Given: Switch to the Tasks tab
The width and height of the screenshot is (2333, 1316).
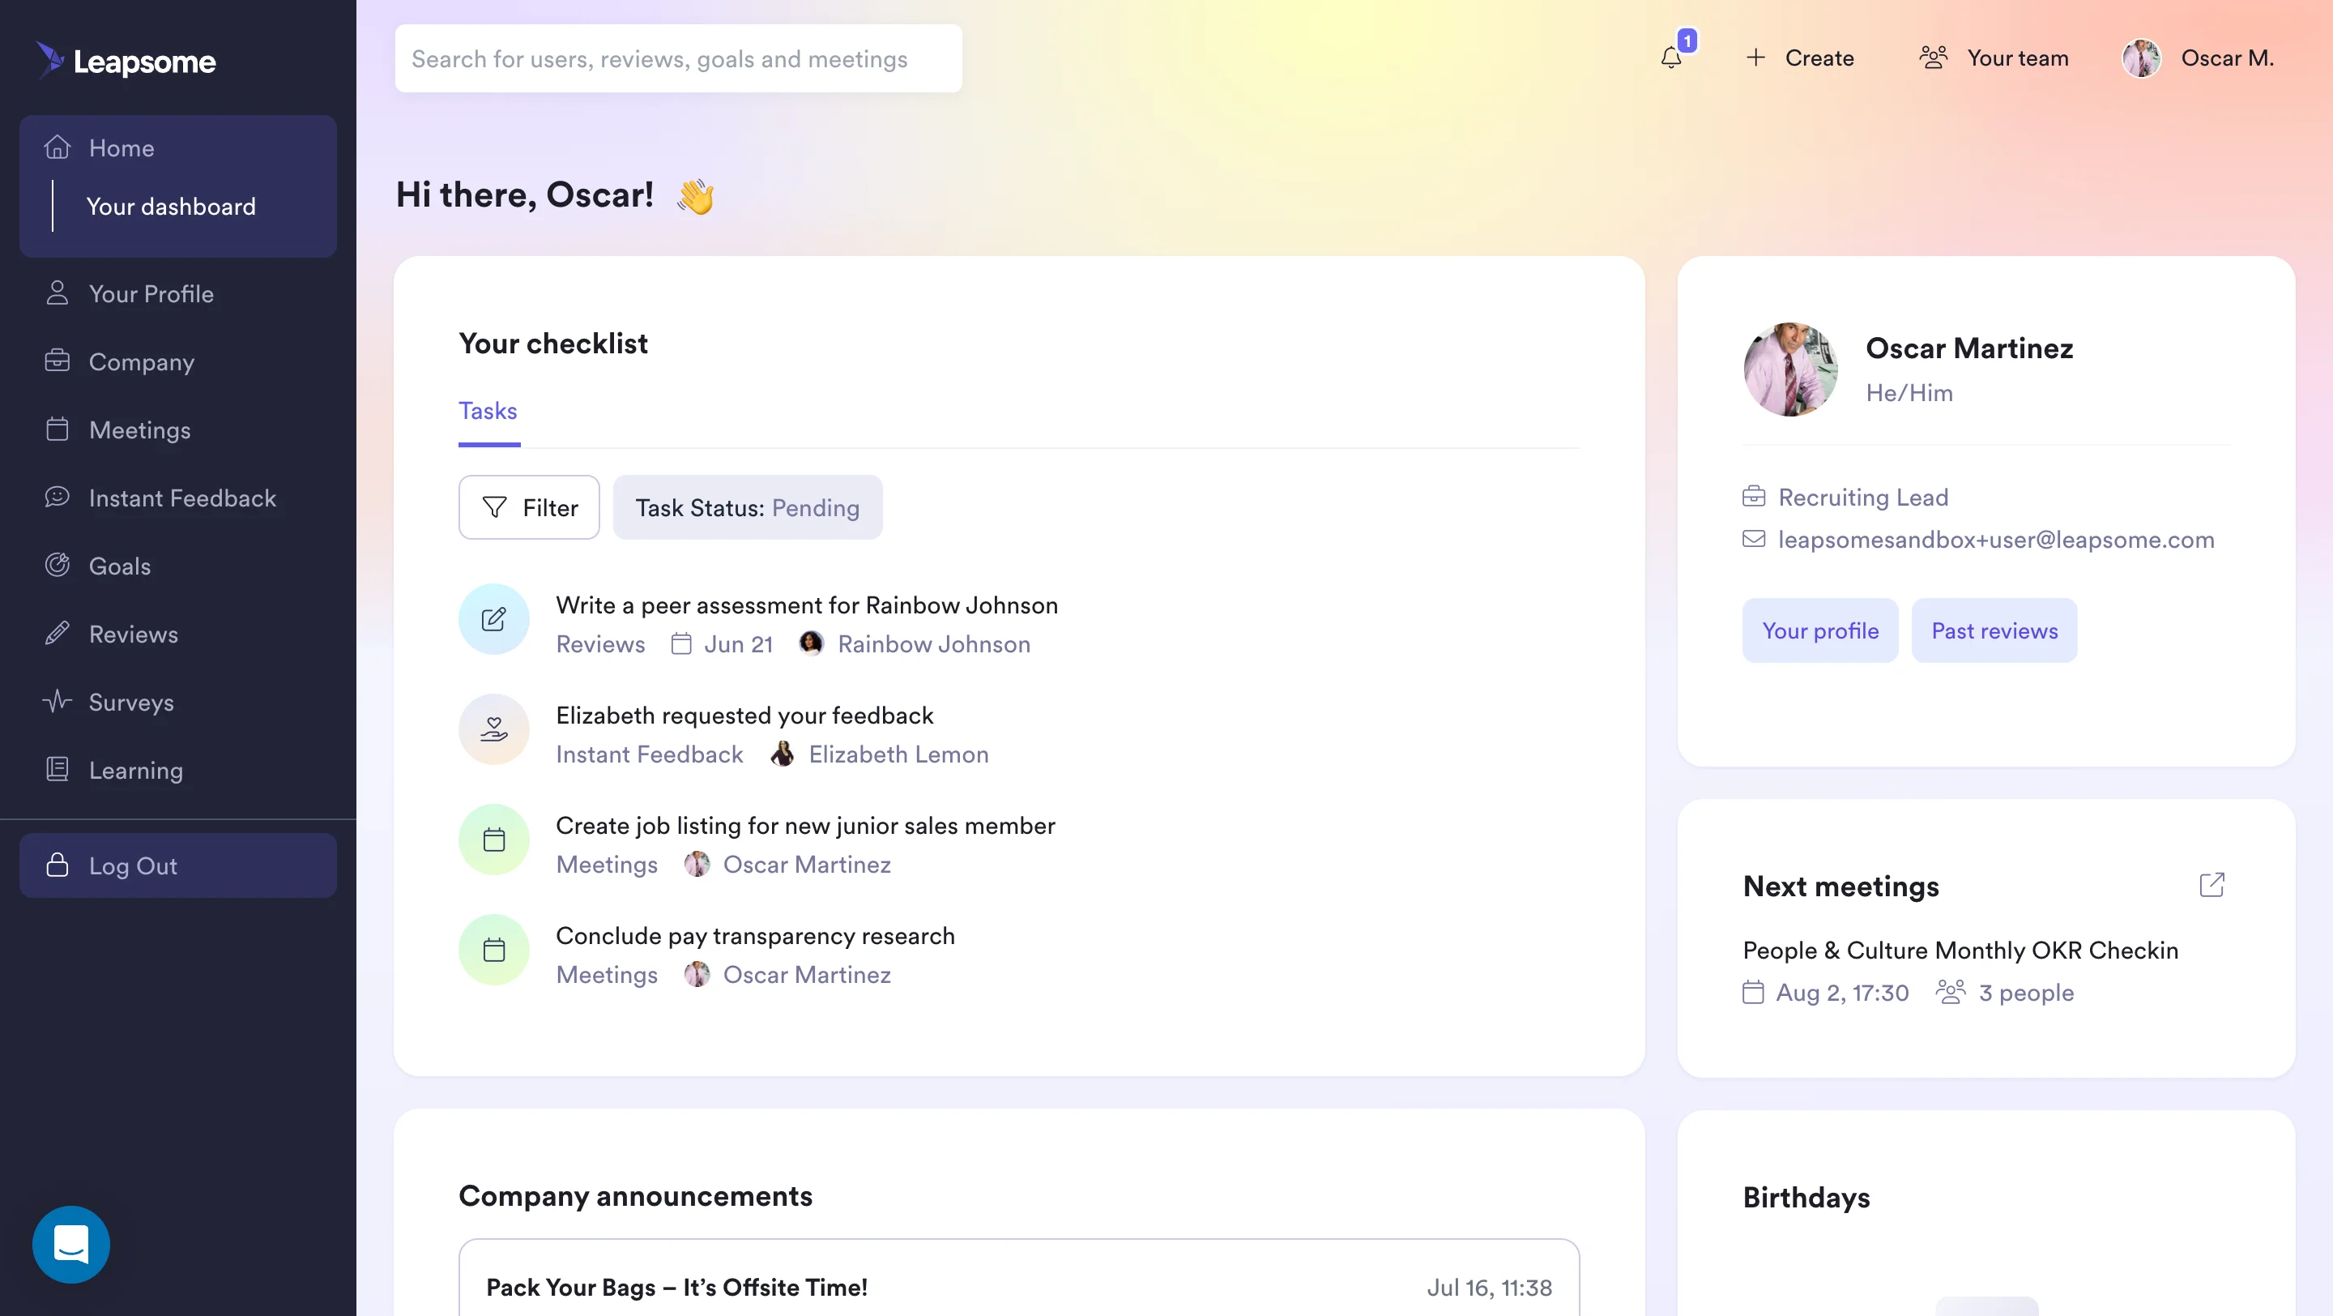Looking at the screenshot, I should click(x=488, y=410).
